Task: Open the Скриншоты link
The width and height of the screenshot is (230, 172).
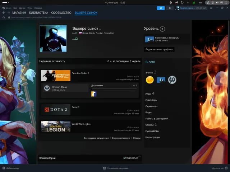Action: (151, 106)
